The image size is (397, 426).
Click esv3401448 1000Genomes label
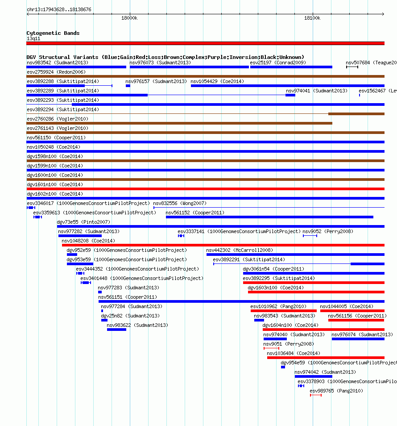pyautogui.click(x=142, y=278)
